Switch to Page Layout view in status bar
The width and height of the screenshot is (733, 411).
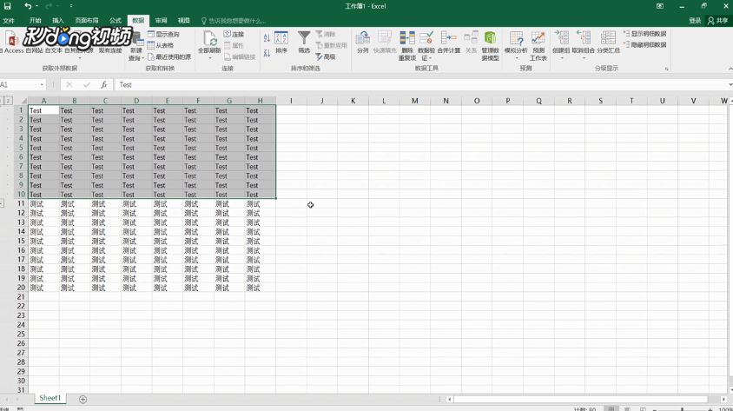click(627, 409)
